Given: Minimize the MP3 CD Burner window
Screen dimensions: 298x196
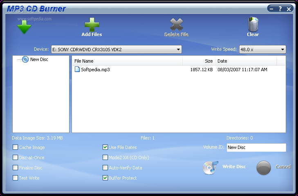Looking at the screenshot, I should (x=271, y=9).
